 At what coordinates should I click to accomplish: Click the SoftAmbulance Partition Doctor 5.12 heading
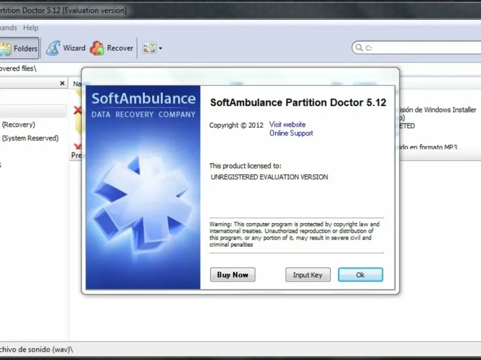point(298,103)
